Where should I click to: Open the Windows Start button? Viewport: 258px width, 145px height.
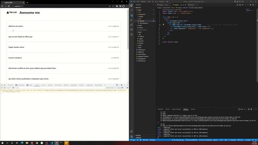(2, 143)
